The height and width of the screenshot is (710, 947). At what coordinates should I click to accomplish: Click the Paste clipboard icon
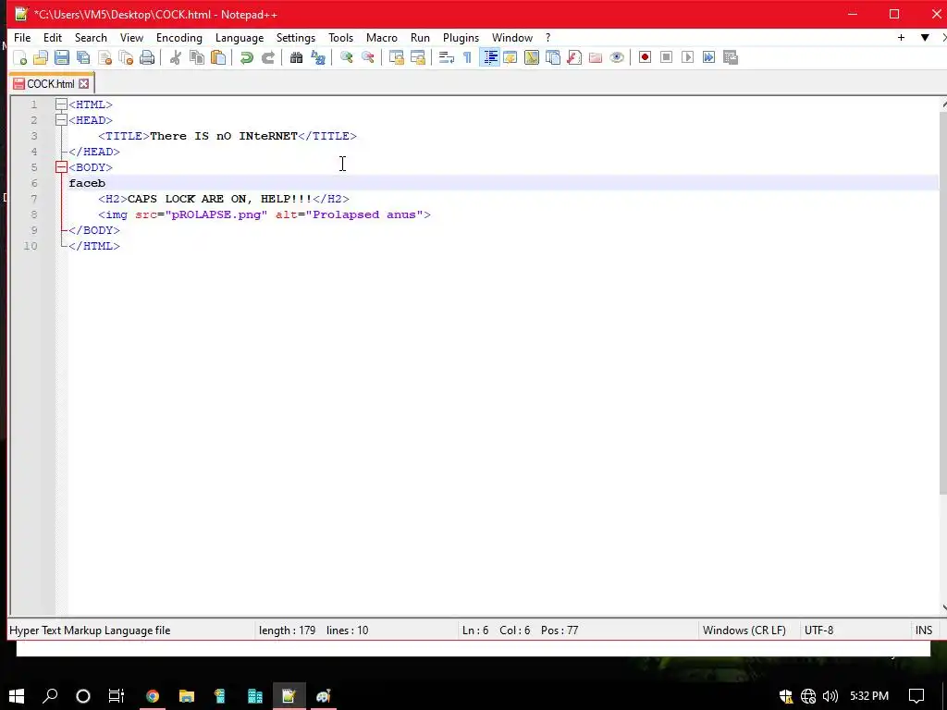coord(218,57)
